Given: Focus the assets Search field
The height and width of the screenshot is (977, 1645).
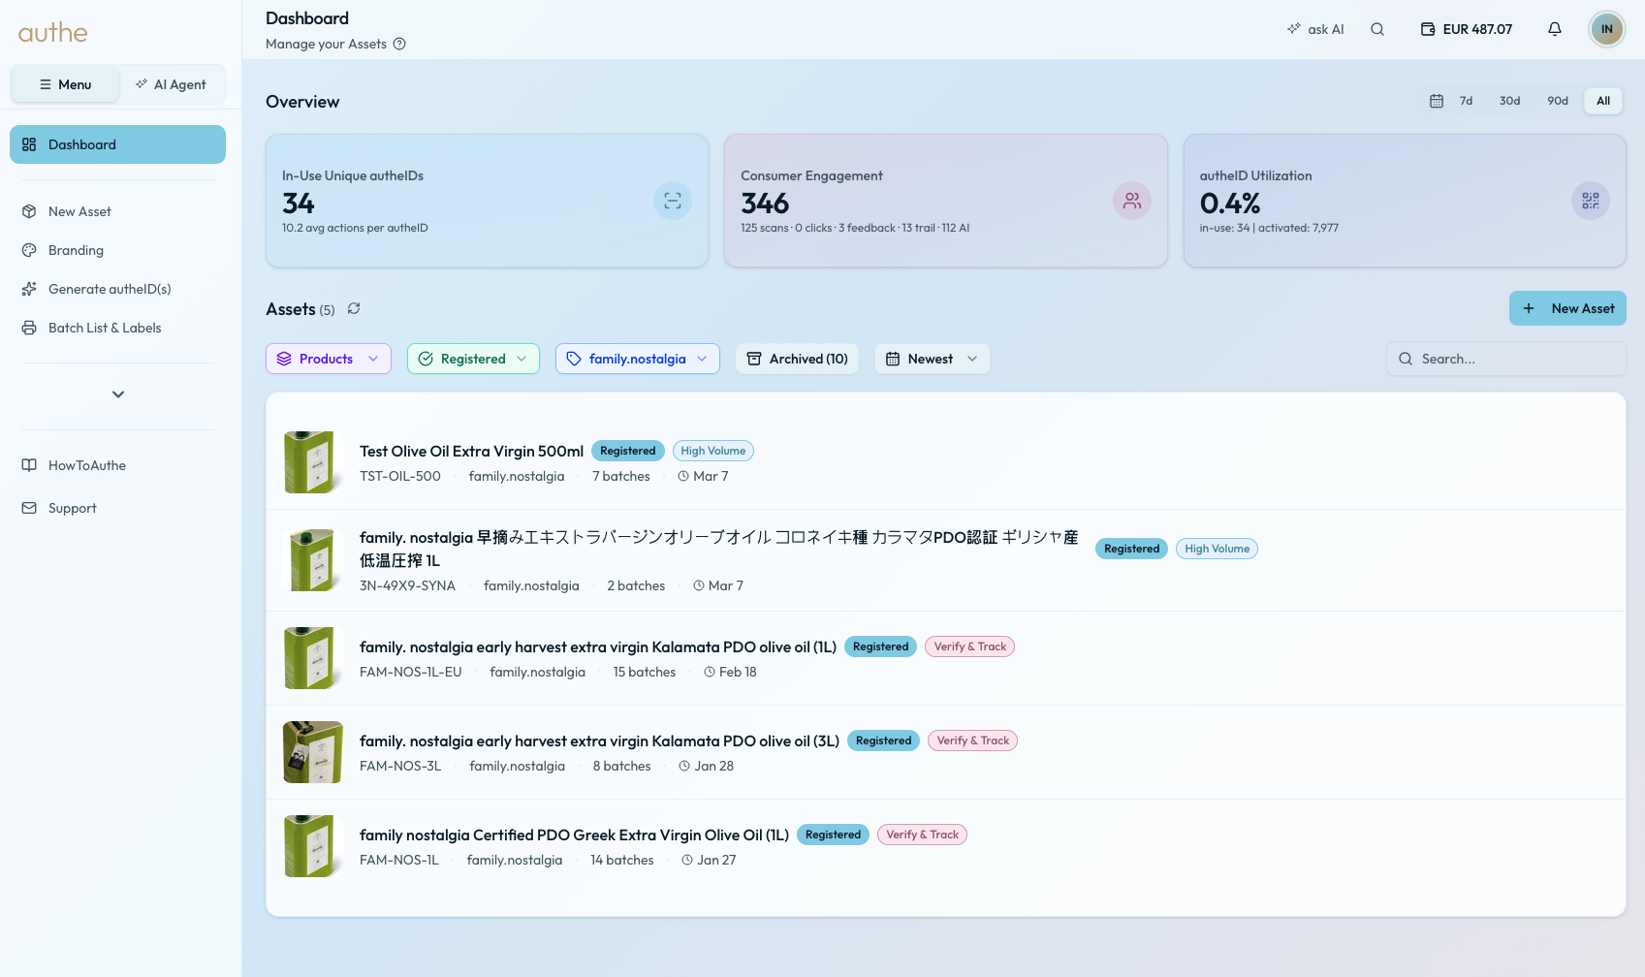Looking at the screenshot, I should [1506, 359].
